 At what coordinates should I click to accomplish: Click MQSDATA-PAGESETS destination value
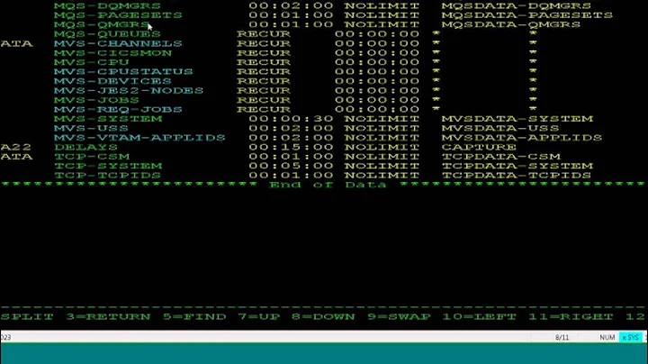click(526, 15)
